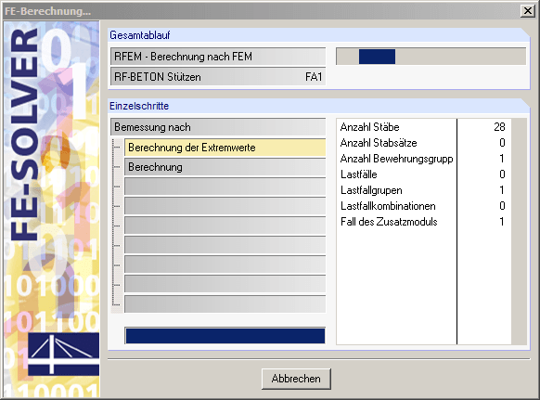The height and width of the screenshot is (400, 540).
Task: Click the 'Lastfallgrupen' label
Action: coord(371,190)
